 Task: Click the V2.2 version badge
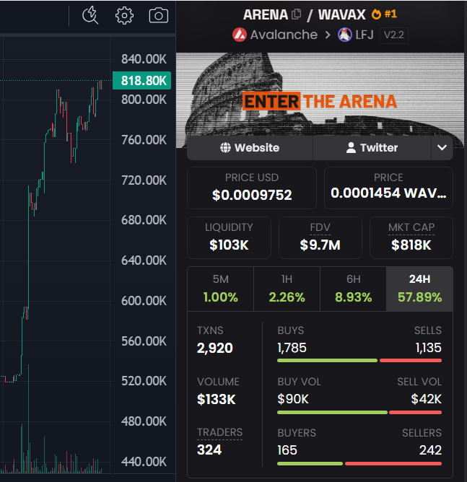394,35
